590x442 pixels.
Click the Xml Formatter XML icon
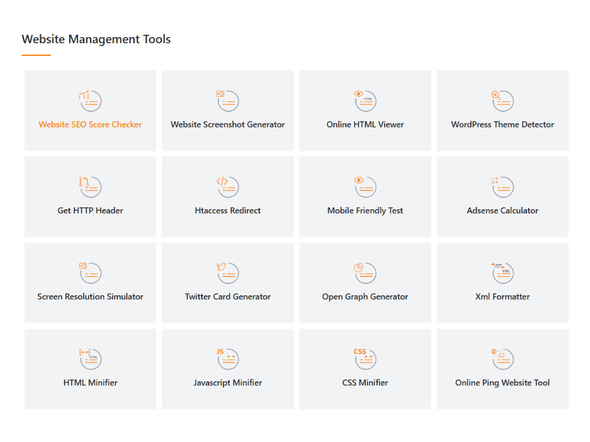[502, 273]
